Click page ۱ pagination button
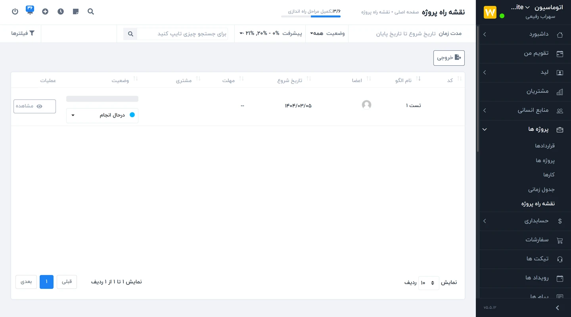Image resolution: width=571 pixels, height=317 pixels. [x=46, y=282]
